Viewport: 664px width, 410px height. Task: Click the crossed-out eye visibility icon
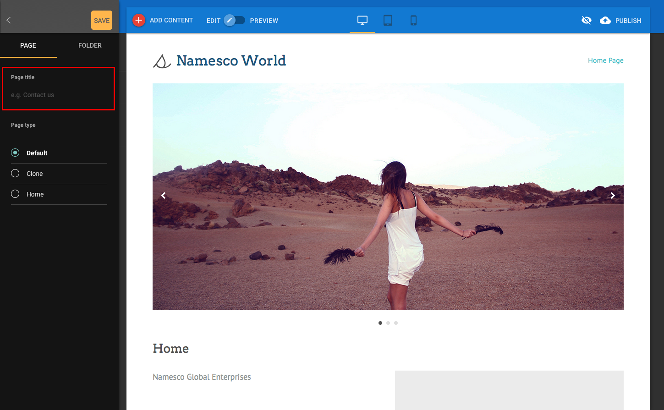tap(586, 20)
